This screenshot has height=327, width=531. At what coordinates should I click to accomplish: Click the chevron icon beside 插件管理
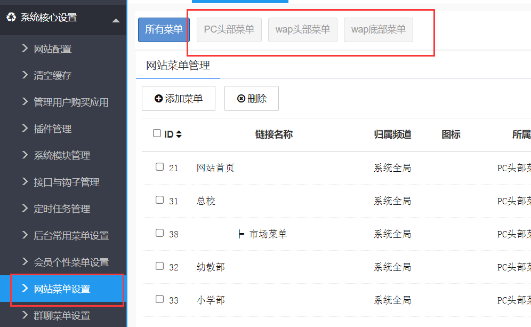[x=25, y=129]
